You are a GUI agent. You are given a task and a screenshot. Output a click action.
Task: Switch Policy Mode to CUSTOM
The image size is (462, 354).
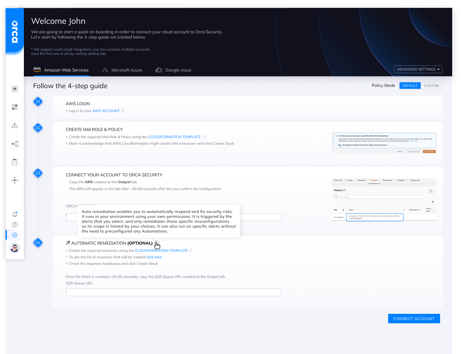pos(431,85)
